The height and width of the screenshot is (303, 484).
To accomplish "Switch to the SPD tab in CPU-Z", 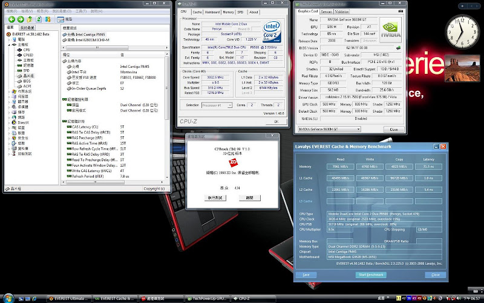I will click(x=240, y=12).
